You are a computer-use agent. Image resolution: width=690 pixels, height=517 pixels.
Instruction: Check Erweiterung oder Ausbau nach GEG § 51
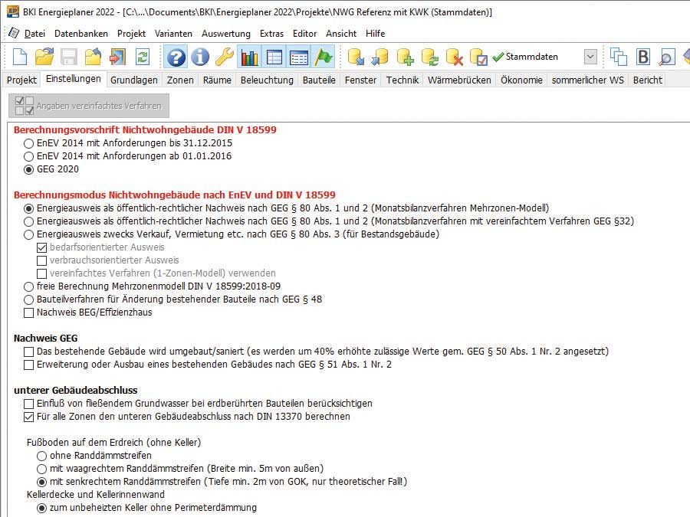28,365
